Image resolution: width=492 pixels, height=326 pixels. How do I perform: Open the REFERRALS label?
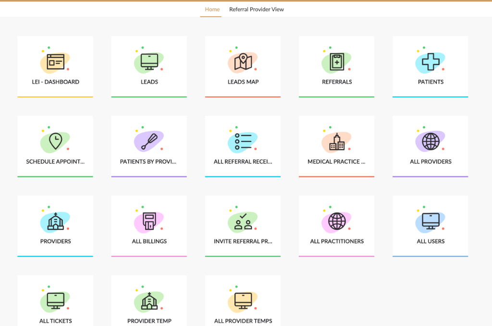click(x=337, y=81)
